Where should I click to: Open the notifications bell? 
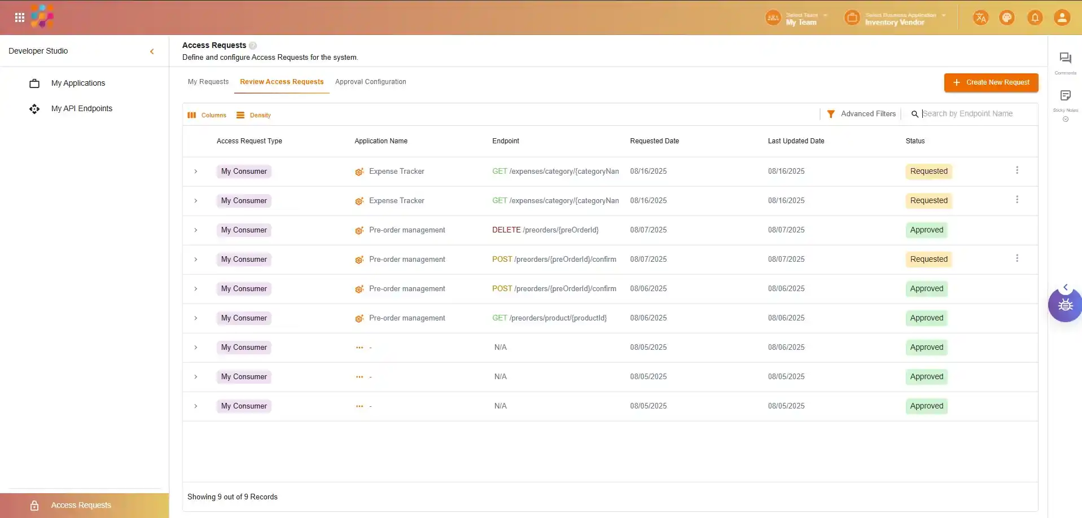pyautogui.click(x=1035, y=18)
